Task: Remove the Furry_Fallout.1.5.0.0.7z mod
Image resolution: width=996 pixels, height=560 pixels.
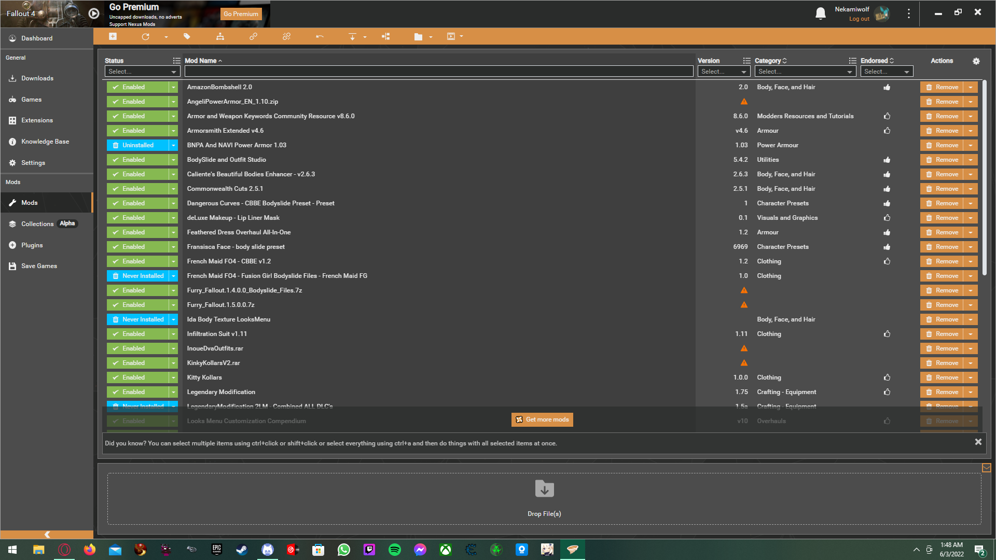Action: [x=942, y=305]
